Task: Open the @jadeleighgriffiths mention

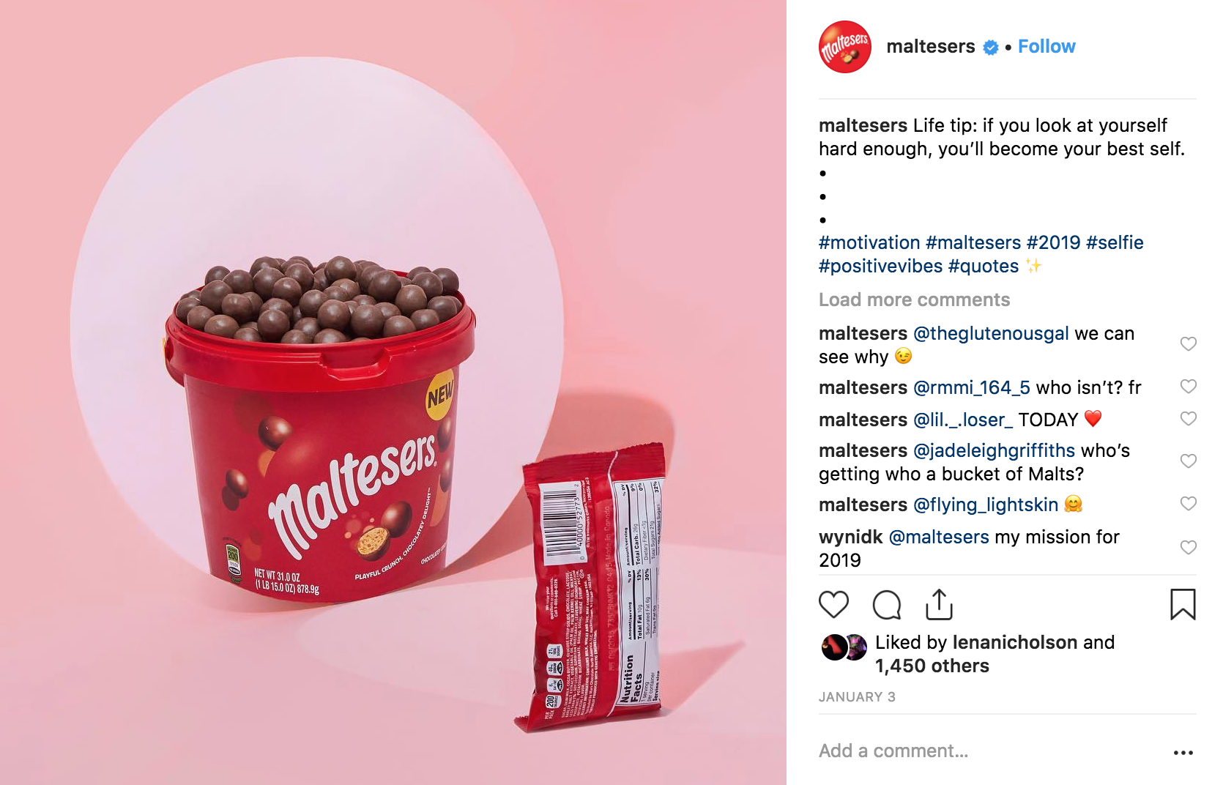Action: [994, 450]
